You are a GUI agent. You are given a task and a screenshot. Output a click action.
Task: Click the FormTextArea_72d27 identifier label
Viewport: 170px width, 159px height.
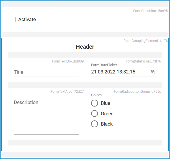pyautogui.click(x=67, y=92)
